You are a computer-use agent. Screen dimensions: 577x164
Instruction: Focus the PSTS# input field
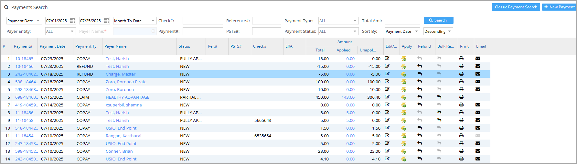click(267, 31)
